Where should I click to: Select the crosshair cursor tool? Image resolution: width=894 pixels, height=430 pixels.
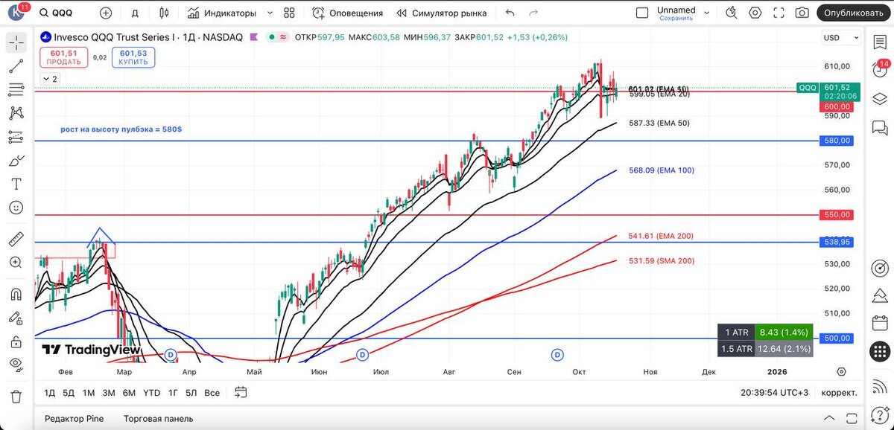[16, 42]
